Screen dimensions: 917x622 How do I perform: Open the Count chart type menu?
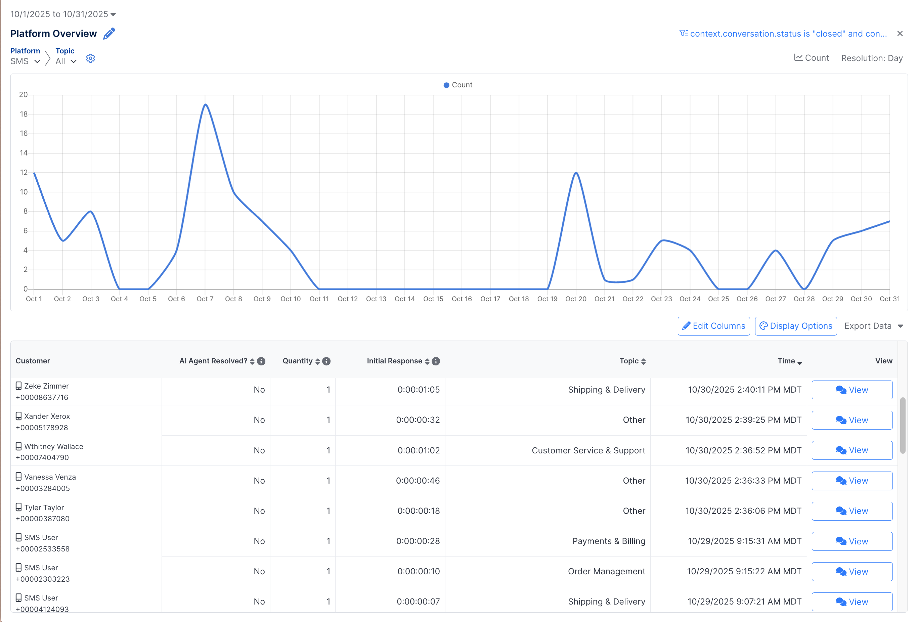(812, 58)
